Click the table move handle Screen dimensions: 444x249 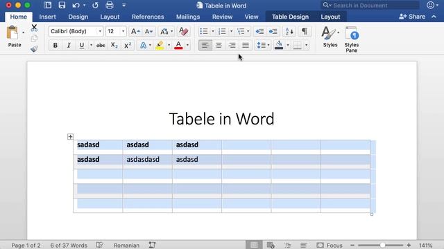coord(70,137)
